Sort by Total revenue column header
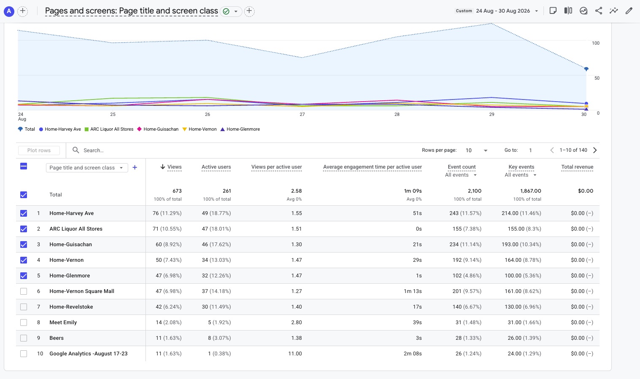 point(577,167)
